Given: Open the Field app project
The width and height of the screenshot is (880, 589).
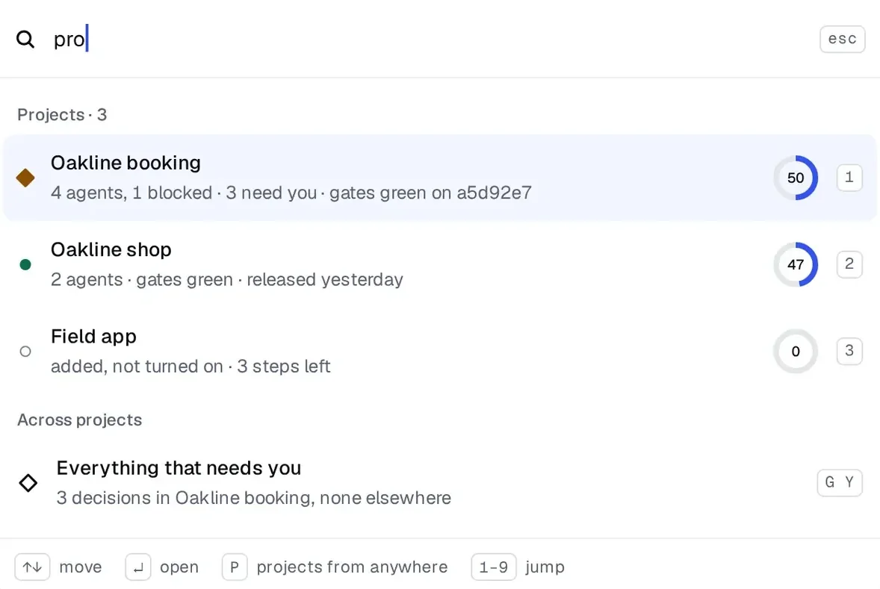Looking at the screenshot, I should (x=440, y=351).
